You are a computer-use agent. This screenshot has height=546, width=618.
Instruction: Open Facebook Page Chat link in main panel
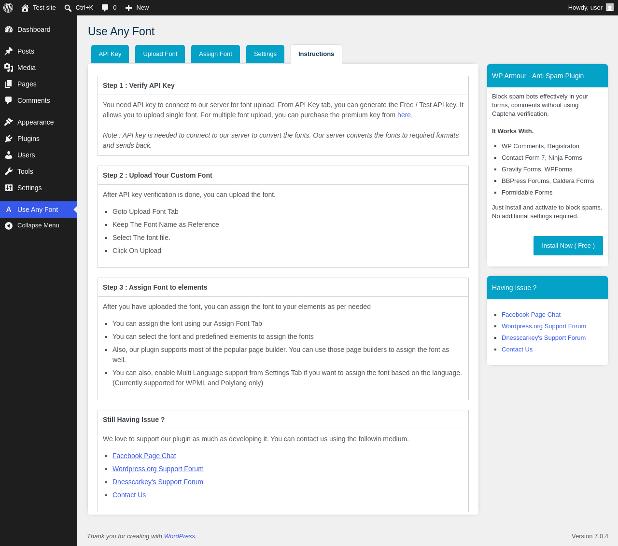pyautogui.click(x=144, y=456)
